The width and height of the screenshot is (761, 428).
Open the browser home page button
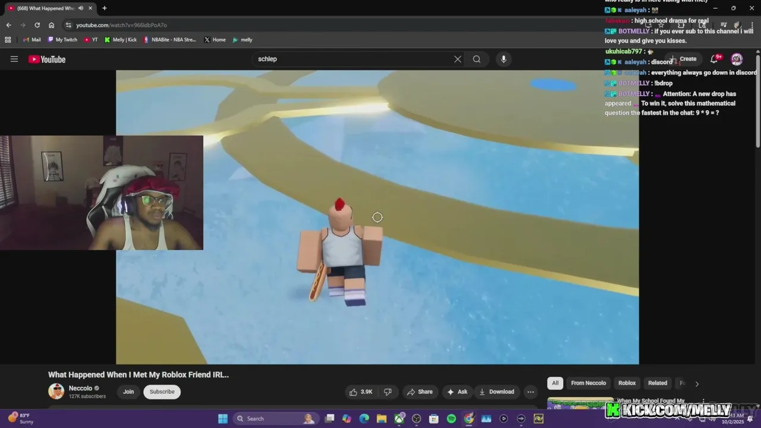tap(51, 25)
